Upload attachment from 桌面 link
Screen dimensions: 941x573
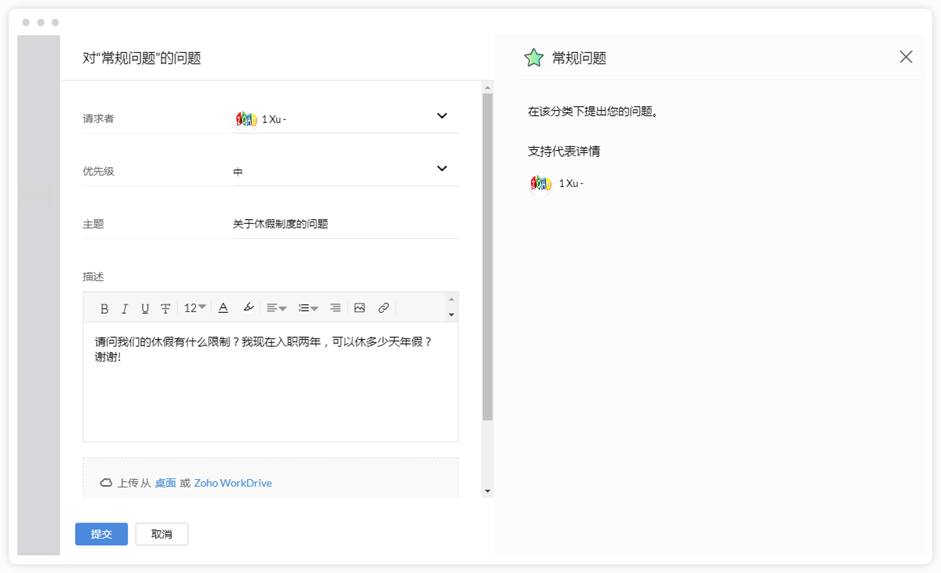click(165, 483)
